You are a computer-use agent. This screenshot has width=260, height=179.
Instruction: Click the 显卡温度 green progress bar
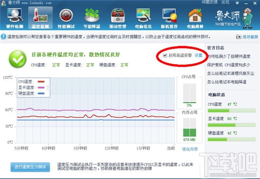(x=231, y=125)
